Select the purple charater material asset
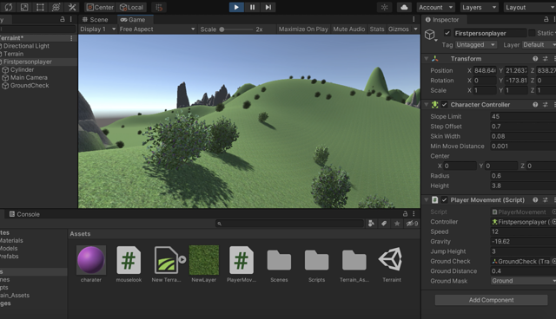This screenshot has height=319, width=556. pos(90,260)
